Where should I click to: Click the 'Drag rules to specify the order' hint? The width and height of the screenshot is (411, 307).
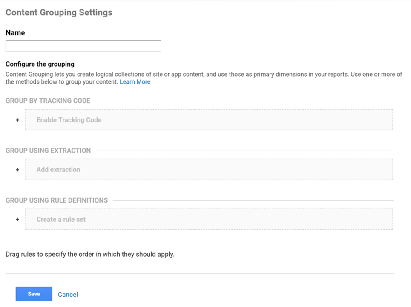pyautogui.click(x=90, y=255)
